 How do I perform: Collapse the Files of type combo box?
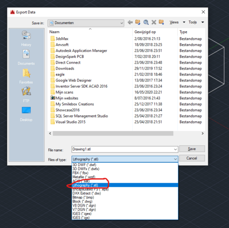[125, 159]
